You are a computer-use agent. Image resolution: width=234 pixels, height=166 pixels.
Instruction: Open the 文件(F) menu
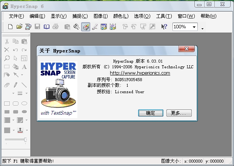pyautogui.click(x=16, y=16)
